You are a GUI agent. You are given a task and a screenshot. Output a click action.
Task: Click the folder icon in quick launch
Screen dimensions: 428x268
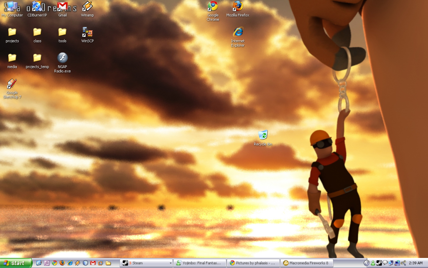point(108,263)
